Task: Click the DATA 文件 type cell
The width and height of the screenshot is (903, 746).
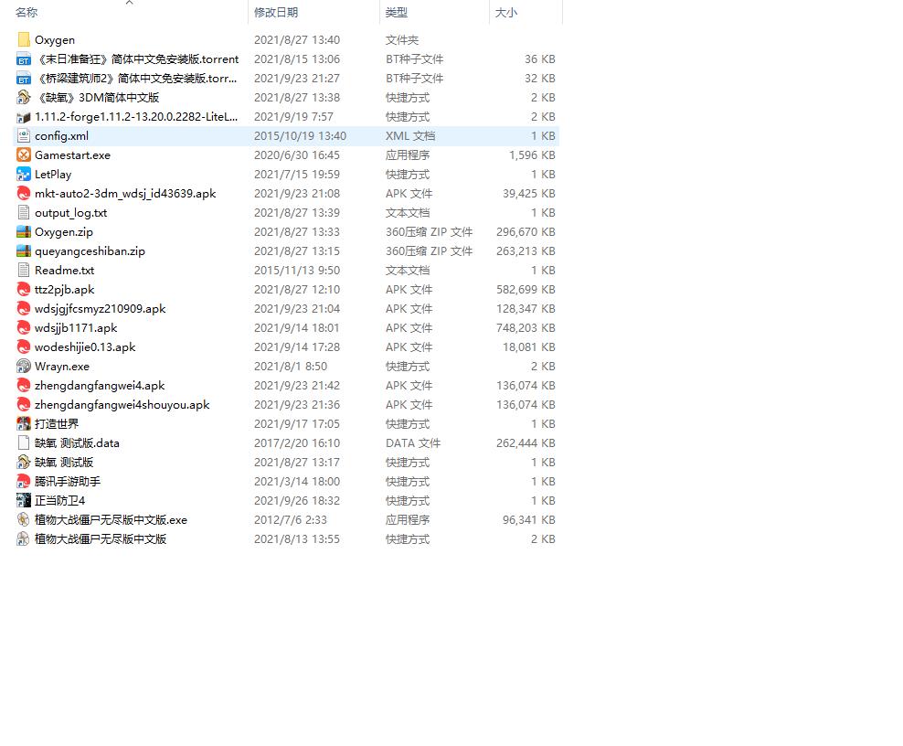Action: pyautogui.click(x=413, y=443)
